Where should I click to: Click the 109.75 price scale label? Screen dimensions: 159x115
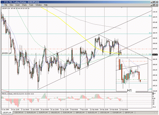click(155, 17)
